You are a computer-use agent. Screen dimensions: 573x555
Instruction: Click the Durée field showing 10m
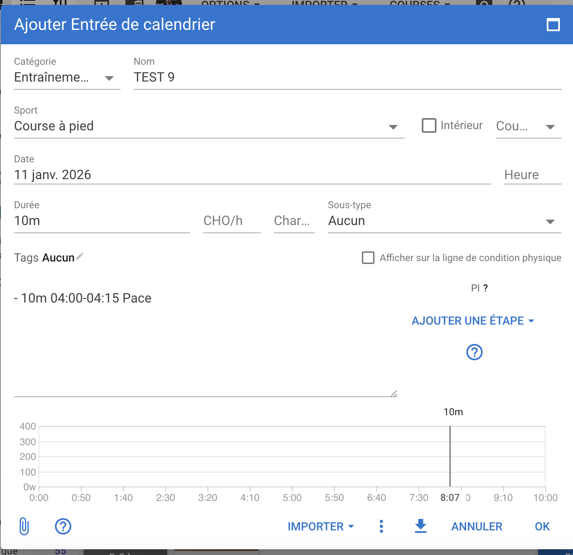pyautogui.click(x=102, y=221)
